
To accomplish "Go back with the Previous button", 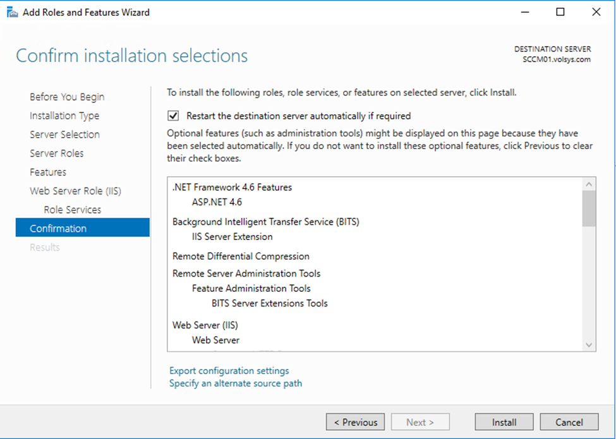I will pyautogui.click(x=355, y=422).
